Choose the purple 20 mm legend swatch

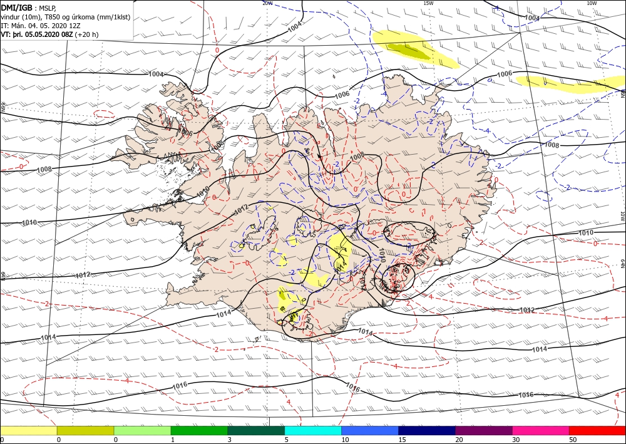tap(483, 430)
